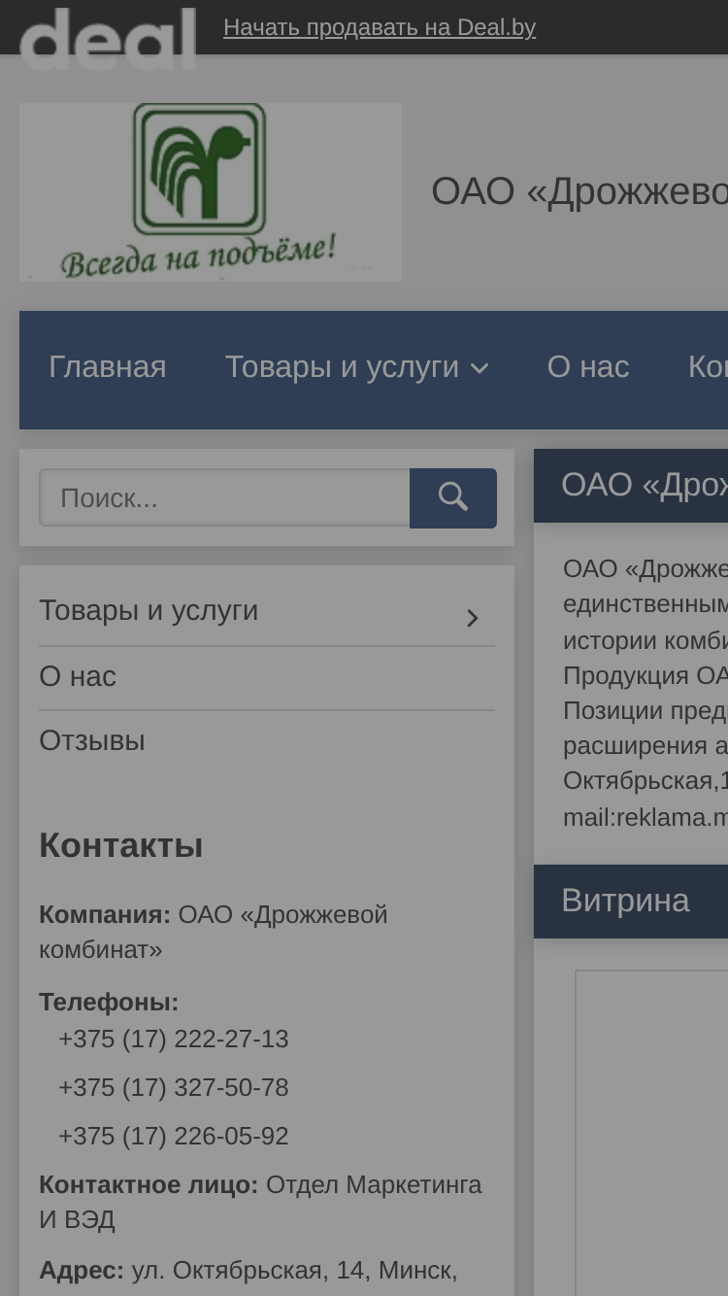Click the phone number +375 (17) 226-05-92
728x1296 pixels.
tap(174, 1136)
